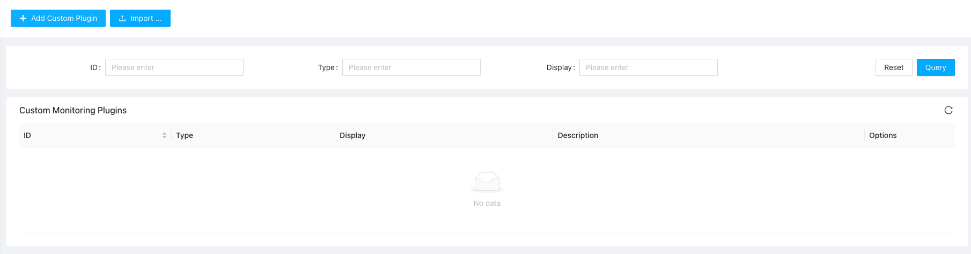
Task: Open the Import button
Action: [x=140, y=18]
